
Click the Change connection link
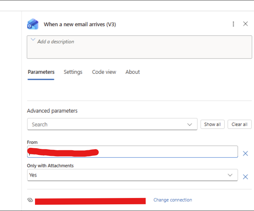coord(173,200)
